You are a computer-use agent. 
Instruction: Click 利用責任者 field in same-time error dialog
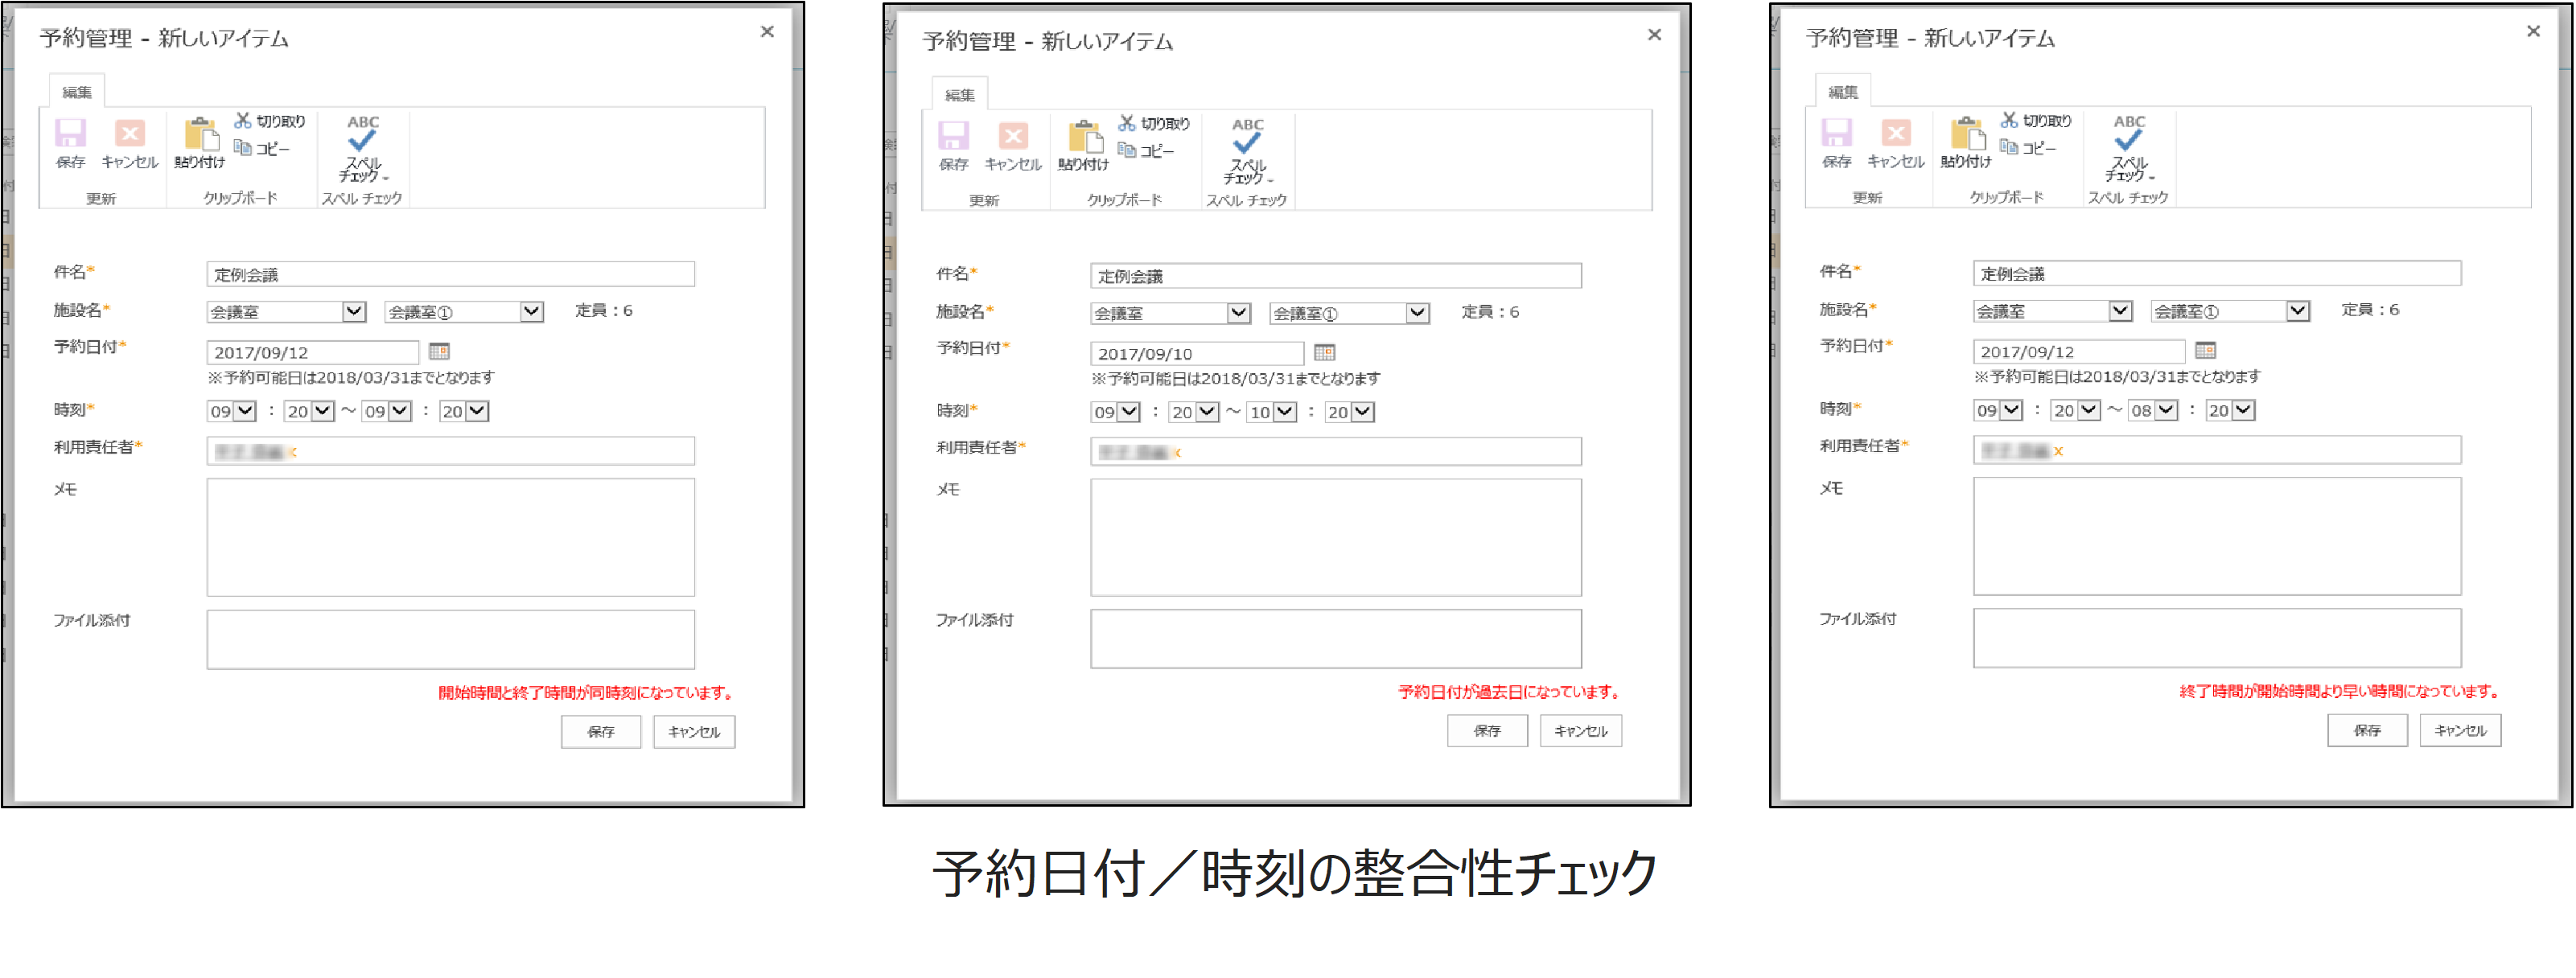click(x=451, y=451)
